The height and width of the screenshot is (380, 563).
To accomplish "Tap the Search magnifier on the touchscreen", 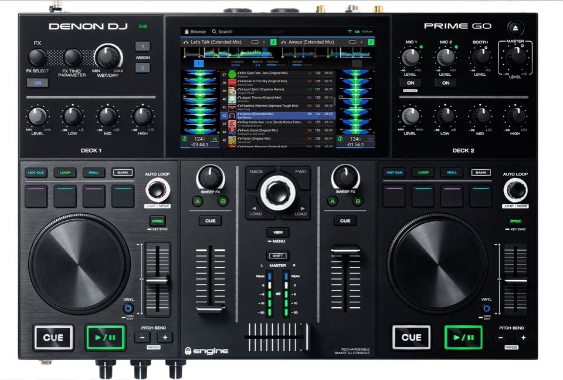I will tap(214, 32).
